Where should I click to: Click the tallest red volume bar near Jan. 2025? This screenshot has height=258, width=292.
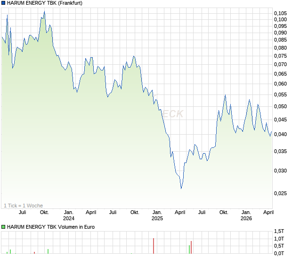154,246
